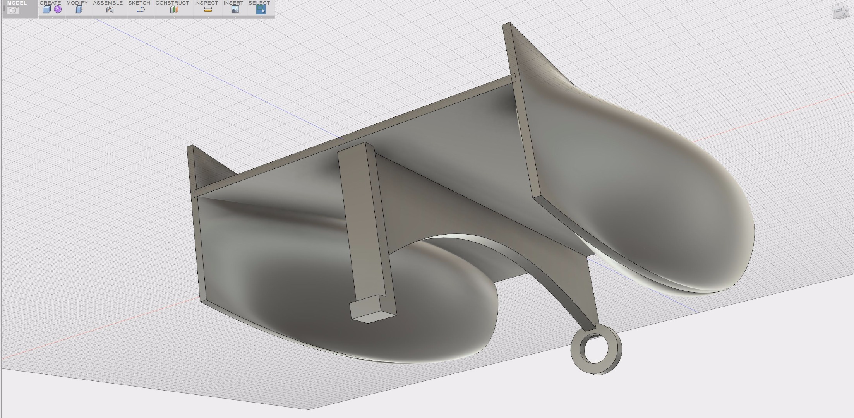854x418 pixels.
Task: Expand the CONSTRUCT dropdown arrow
Action: 174,17
